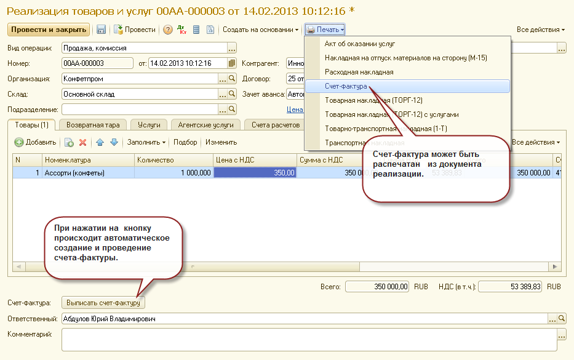
Task: Click the НДС (в т.ч.) field 53 389,83
Action: 510,287
